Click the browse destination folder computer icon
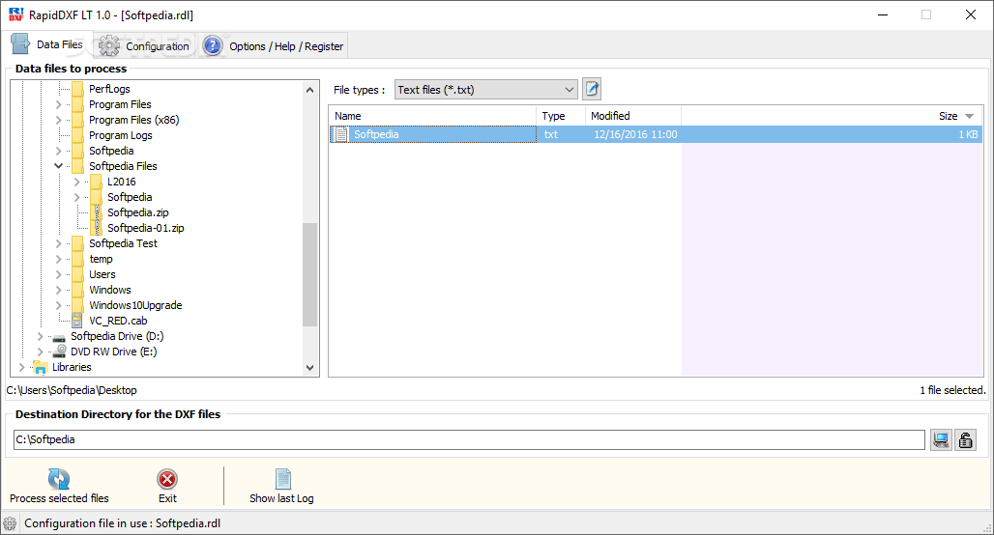The width and height of the screenshot is (994, 535). tap(941, 439)
